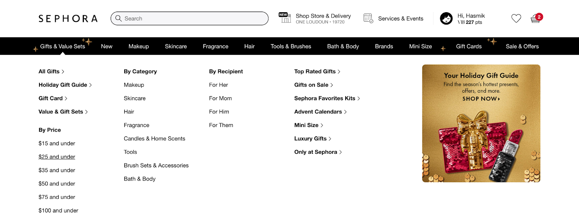579x224 pixels.
Task: Open the Holiday Gift Guide link
Action: click(65, 85)
